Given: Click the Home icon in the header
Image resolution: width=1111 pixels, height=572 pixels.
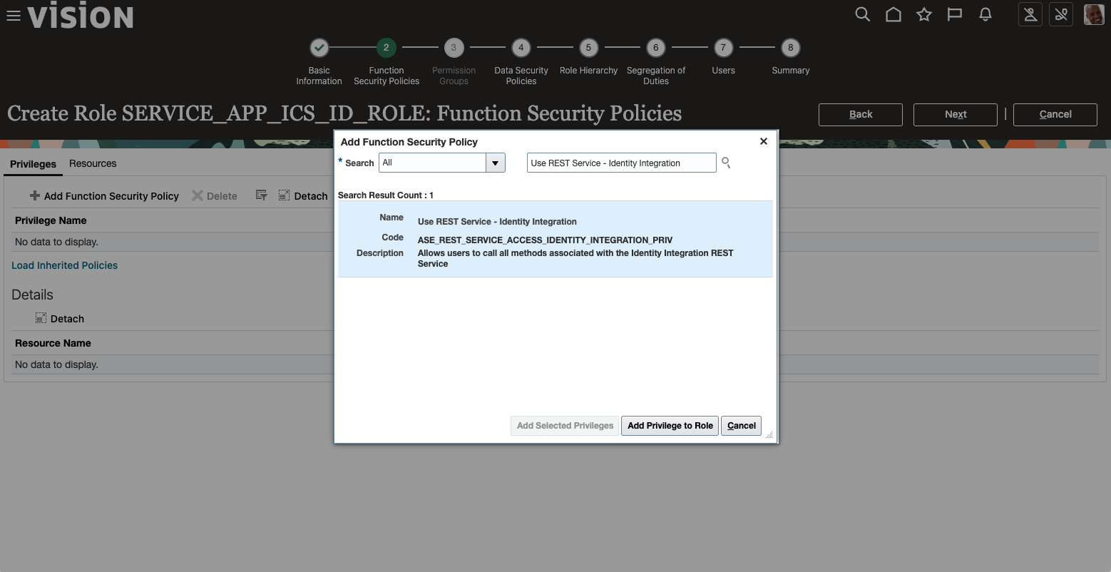Looking at the screenshot, I should click(x=893, y=14).
